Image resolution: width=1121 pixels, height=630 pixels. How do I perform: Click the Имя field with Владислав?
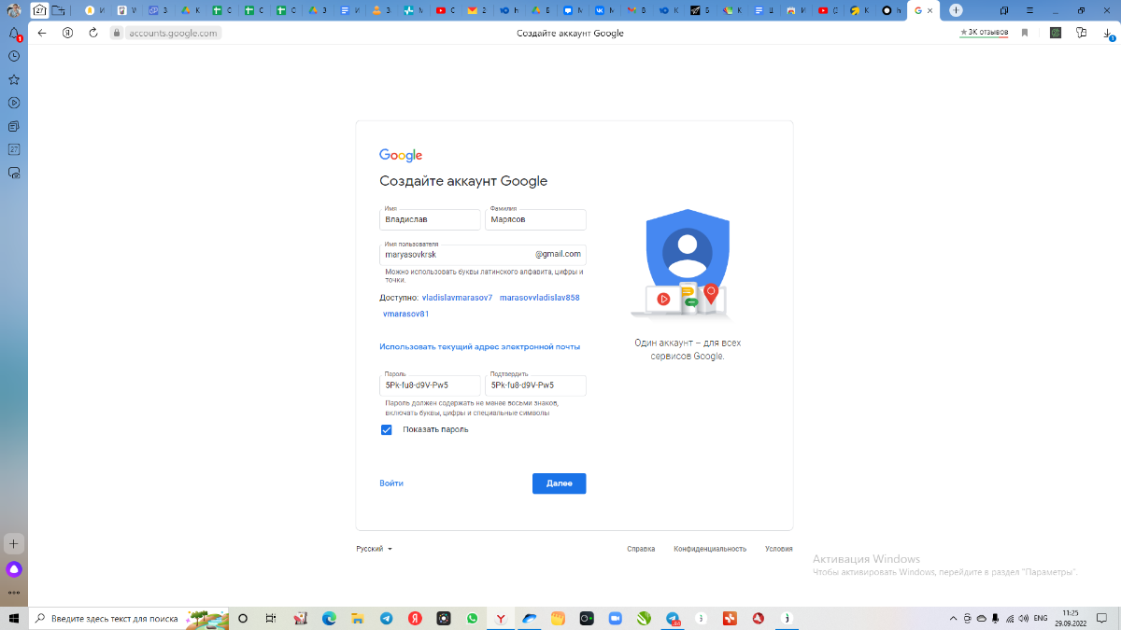tap(430, 219)
